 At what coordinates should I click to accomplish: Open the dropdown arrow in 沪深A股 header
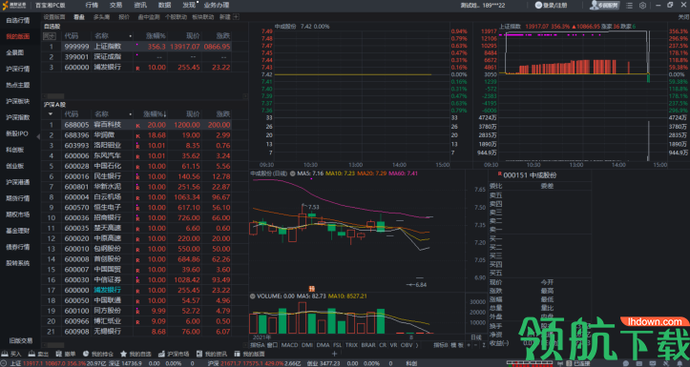[x=51, y=114]
